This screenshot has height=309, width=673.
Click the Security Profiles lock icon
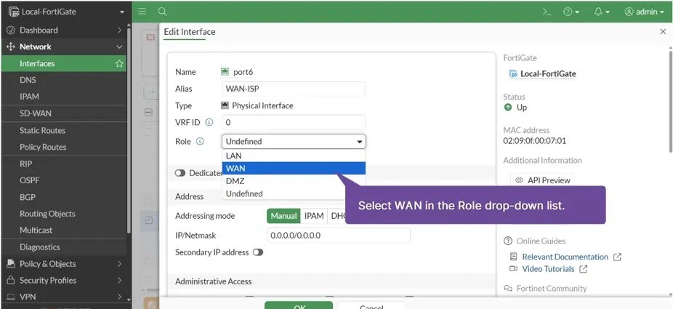pyautogui.click(x=11, y=281)
